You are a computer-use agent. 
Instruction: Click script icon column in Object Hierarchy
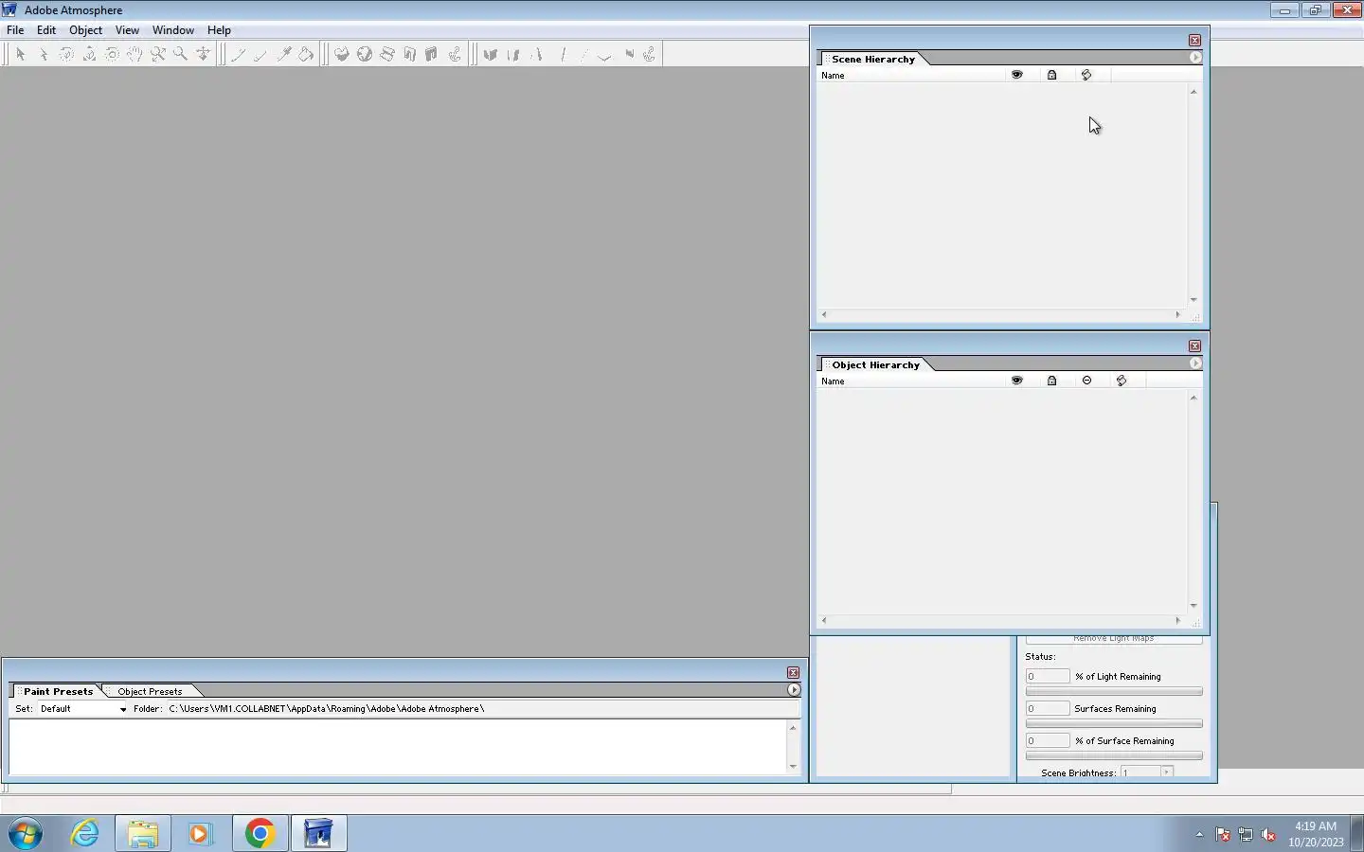(x=1122, y=381)
